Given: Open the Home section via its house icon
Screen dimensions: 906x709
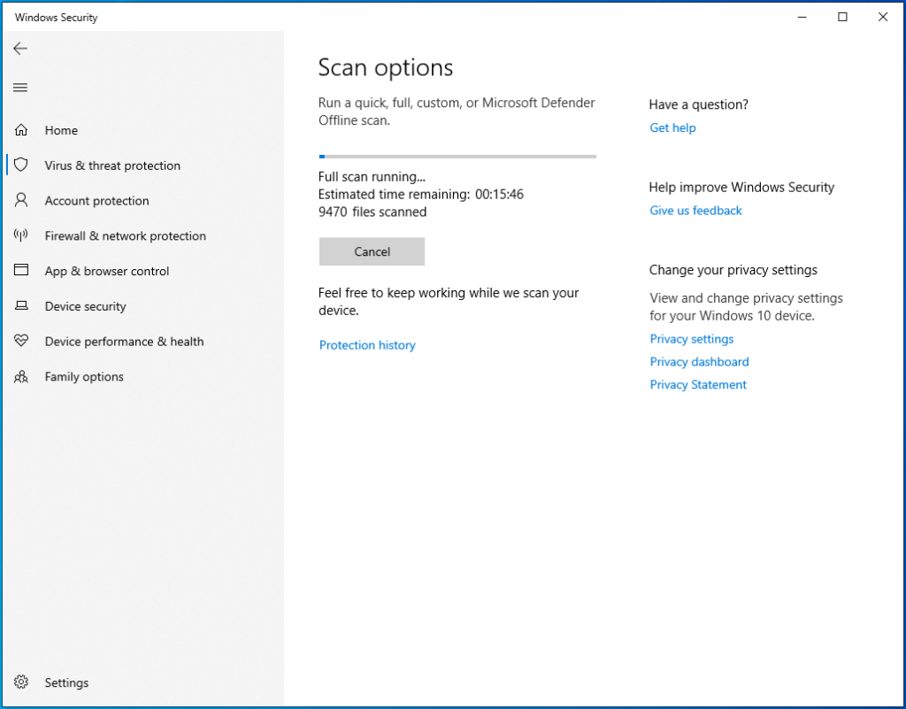Looking at the screenshot, I should (20, 130).
